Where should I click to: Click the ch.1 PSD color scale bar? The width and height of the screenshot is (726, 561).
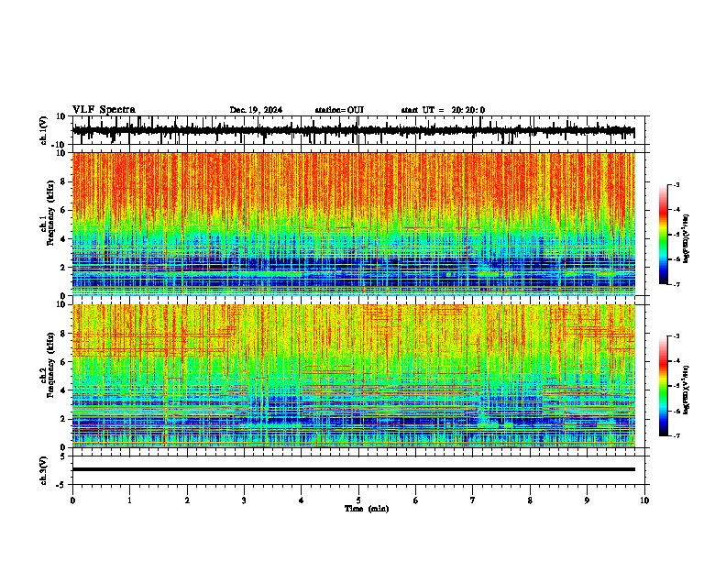pyautogui.click(x=664, y=235)
